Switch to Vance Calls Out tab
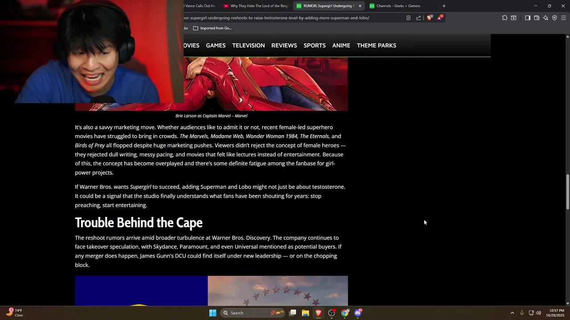The height and width of the screenshot is (320, 570). click(x=199, y=6)
